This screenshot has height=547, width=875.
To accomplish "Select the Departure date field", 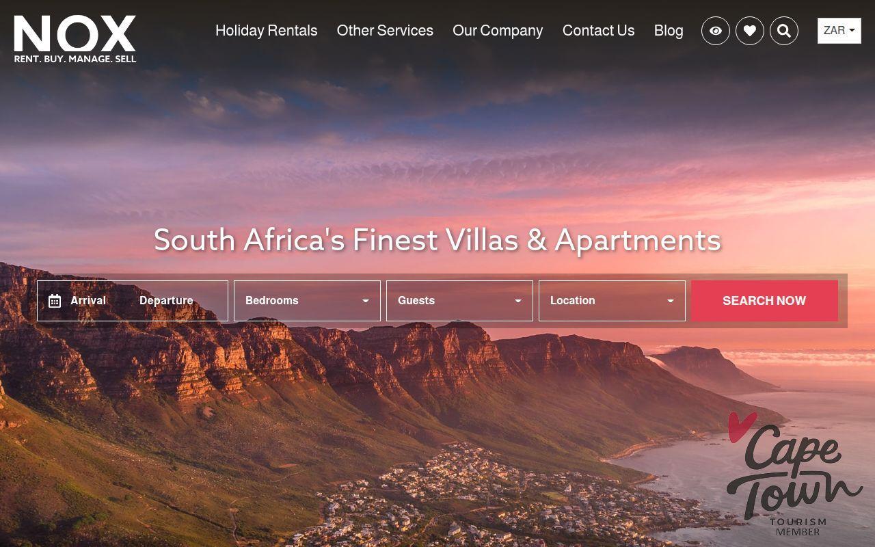I will [166, 301].
